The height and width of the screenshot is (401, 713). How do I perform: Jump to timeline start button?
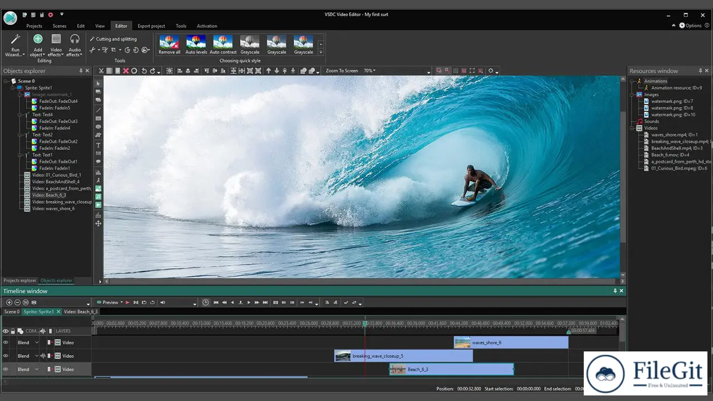click(x=216, y=302)
